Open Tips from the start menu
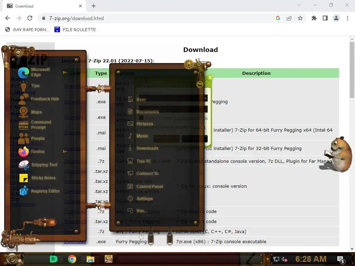The image size is (355, 266). [x=29, y=86]
